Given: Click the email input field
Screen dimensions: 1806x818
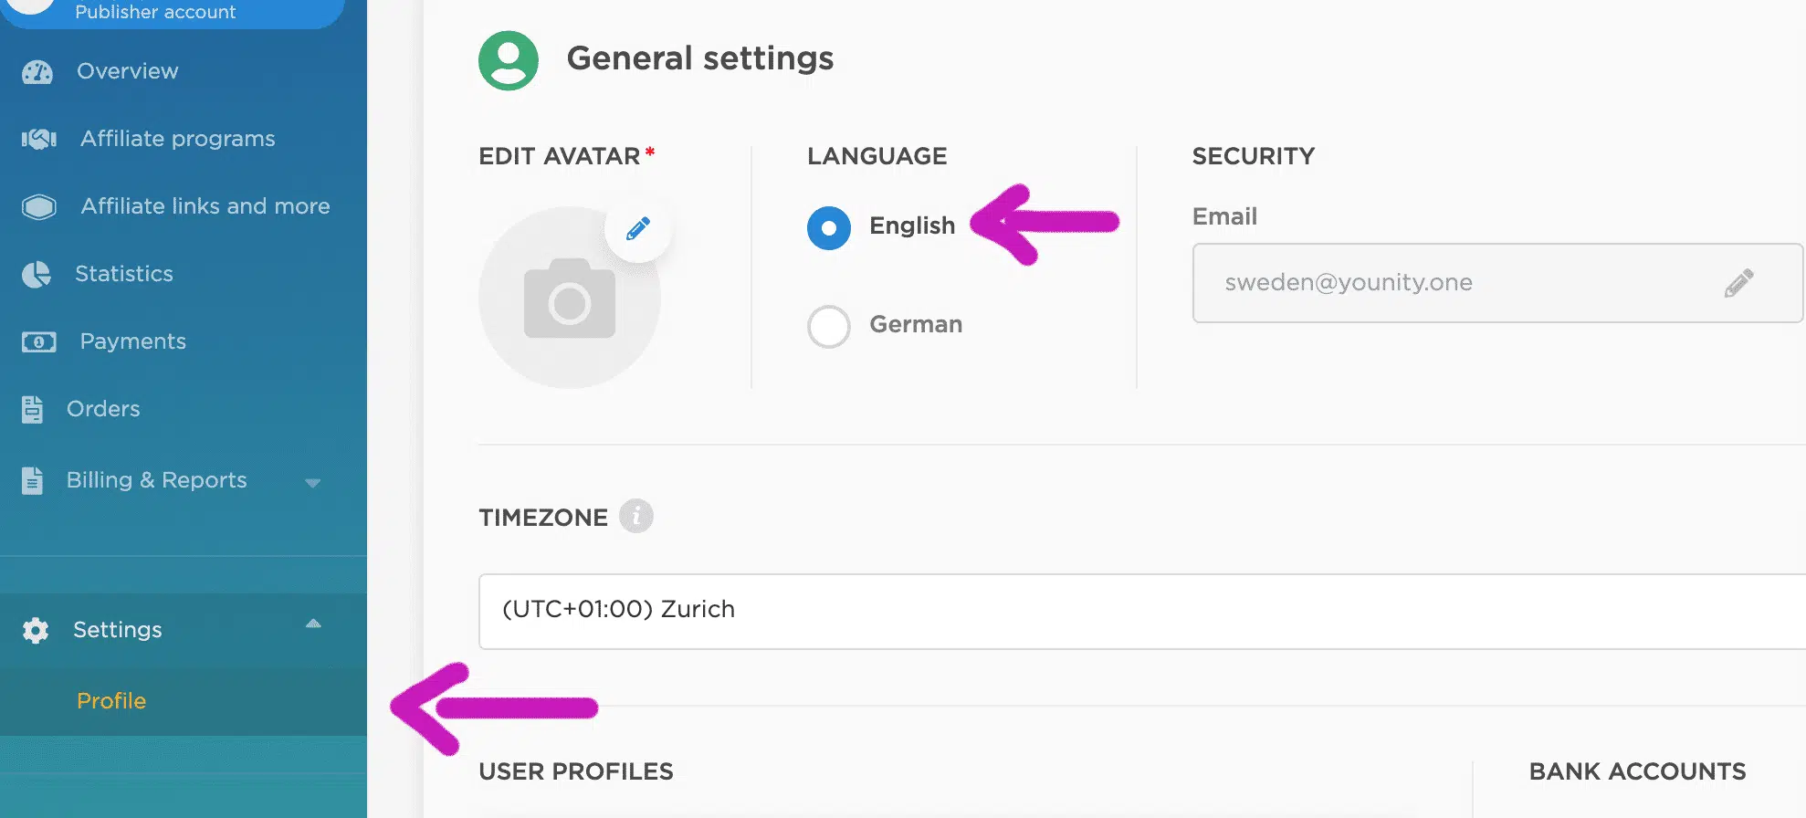Looking at the screenshot, I should (1461, 283).
